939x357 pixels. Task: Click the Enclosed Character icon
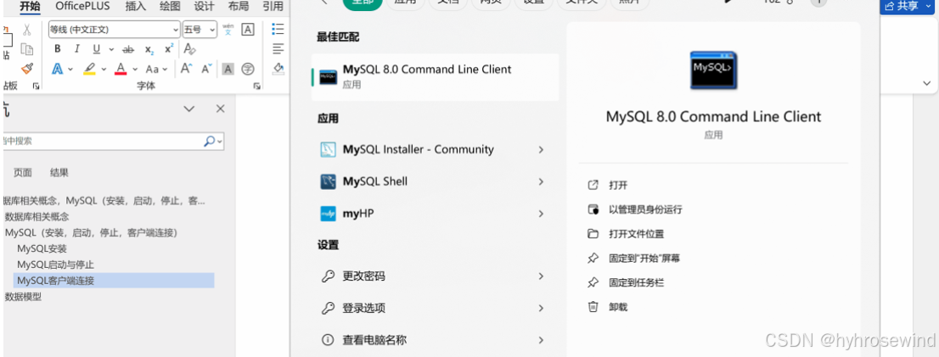point(247,70)
